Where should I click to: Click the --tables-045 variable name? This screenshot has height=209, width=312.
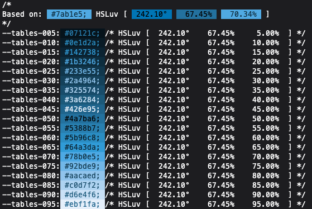(31, 110)
